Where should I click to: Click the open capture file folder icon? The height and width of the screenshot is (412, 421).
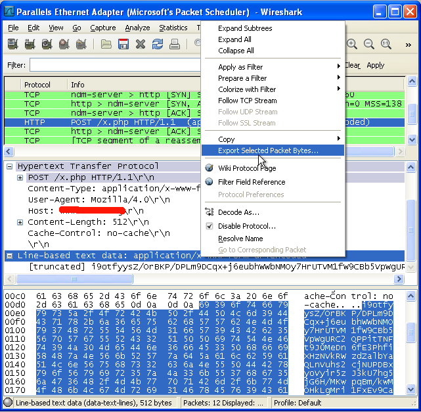point(106,44)
